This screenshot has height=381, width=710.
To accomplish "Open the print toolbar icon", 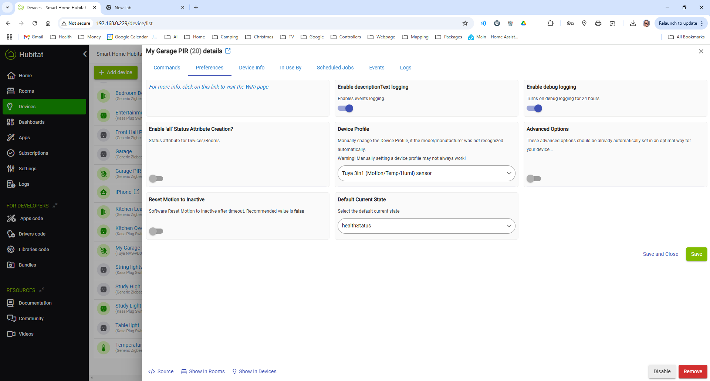I will click(598, 23).
